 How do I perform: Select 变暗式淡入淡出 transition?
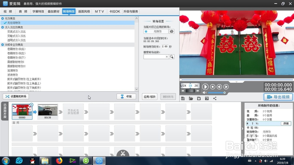click(16, 36)
